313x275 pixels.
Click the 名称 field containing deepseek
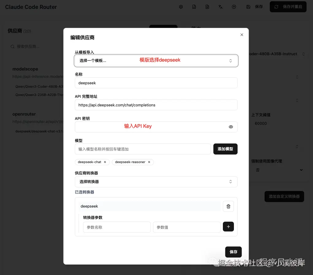156,83
